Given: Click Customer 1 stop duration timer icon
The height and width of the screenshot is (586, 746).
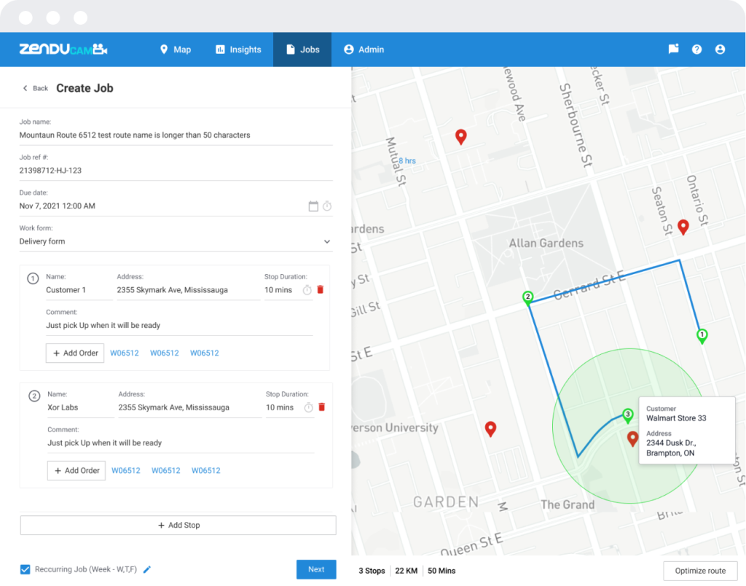Looking at the screenshot, I should (x=308, y=289).
